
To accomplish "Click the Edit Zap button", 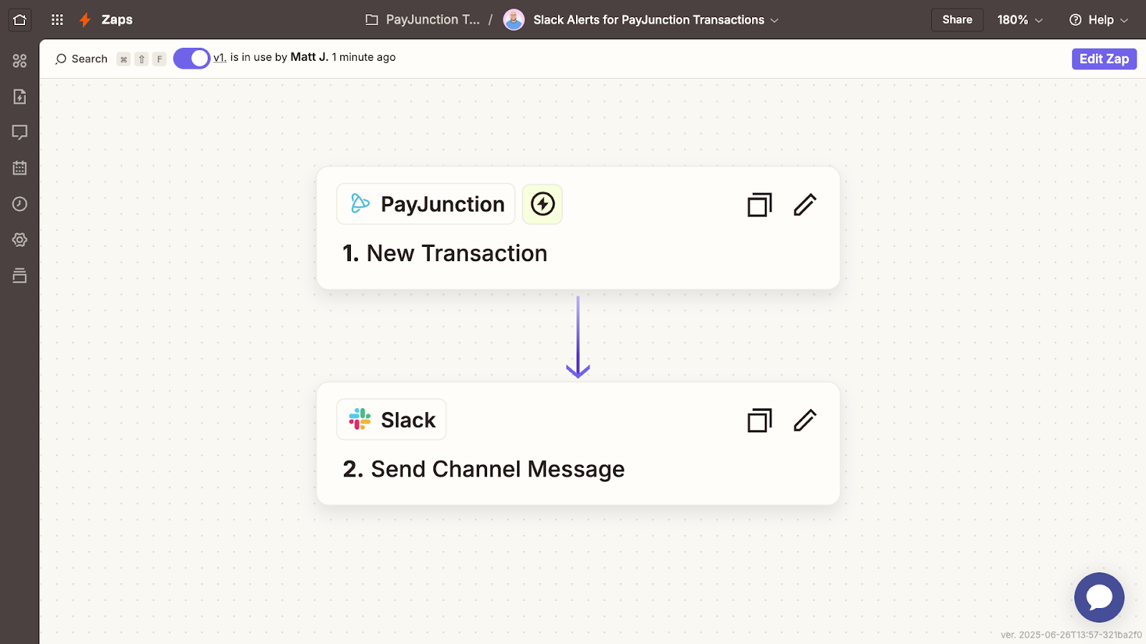I will [x=1104, y=59].
